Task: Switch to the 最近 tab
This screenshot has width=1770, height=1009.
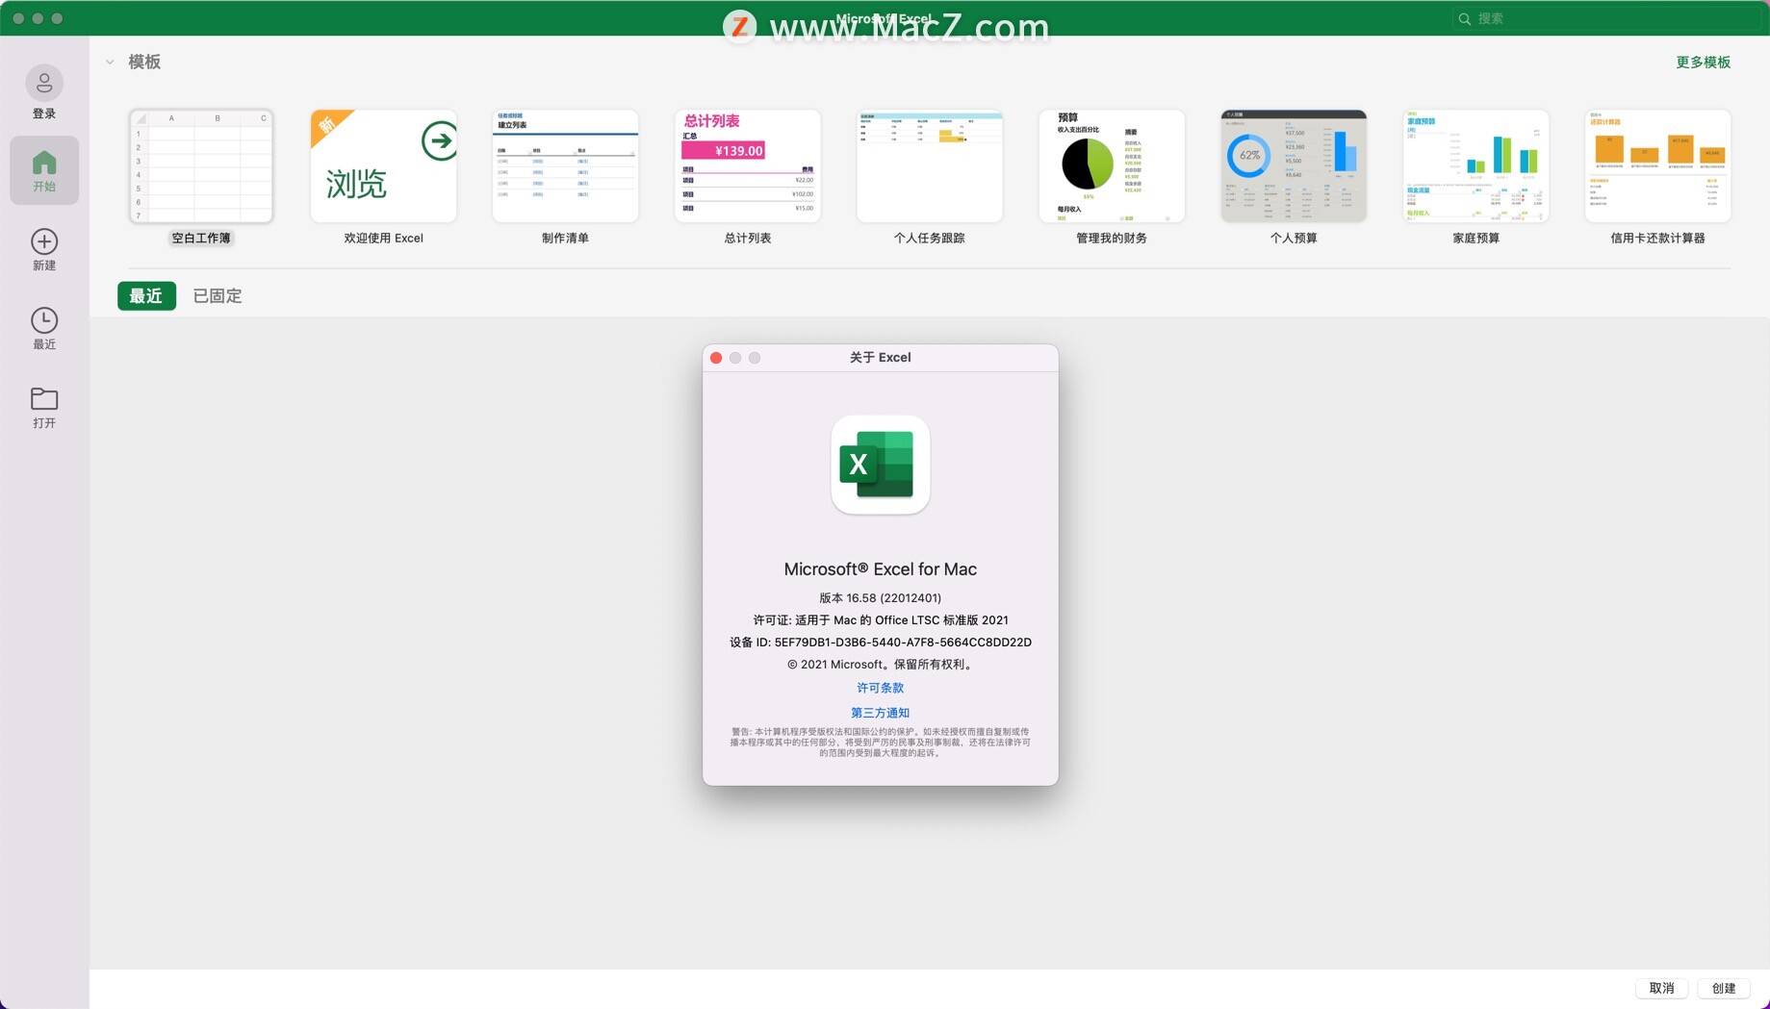Action: [x=146, y=296]
